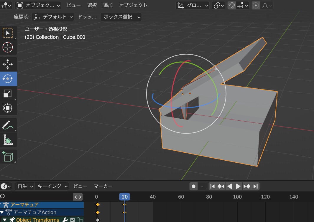Uncheck the Object Transforms channel checkbox
Screen dimensions: 314x222
point(73,220)
